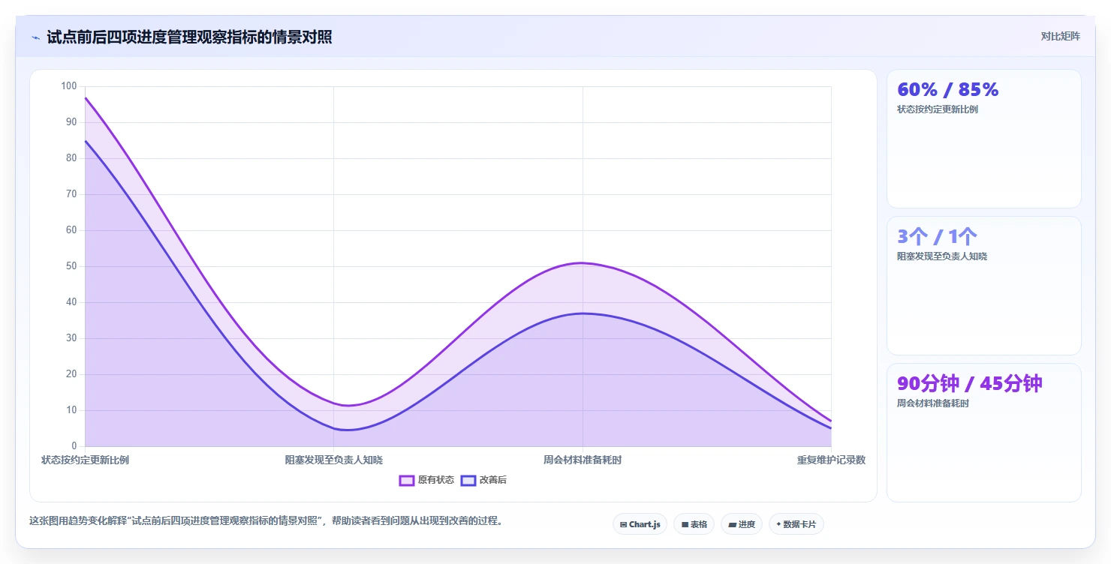Click the 周会材料准备耗时 axis label

click(583, 460)
